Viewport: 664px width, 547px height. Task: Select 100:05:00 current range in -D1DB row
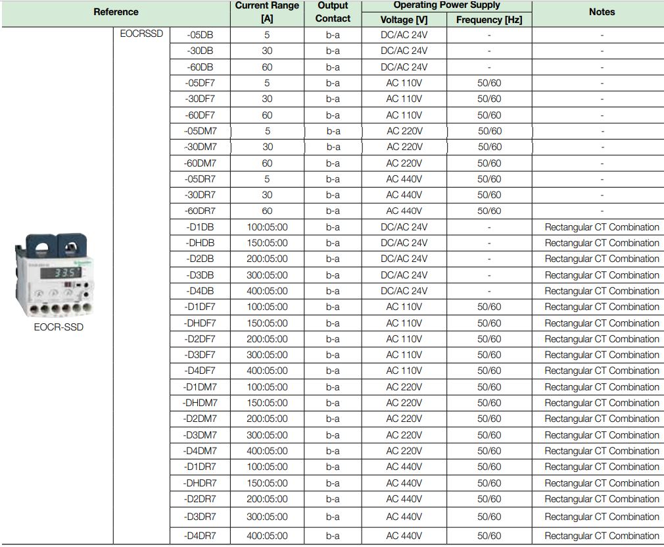(267, 227)
